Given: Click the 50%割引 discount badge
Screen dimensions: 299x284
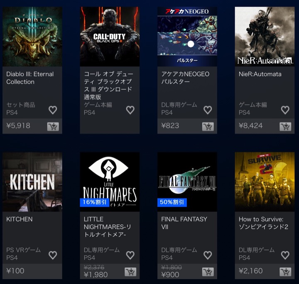Looking at the screenshot, I should [x=172, y=202].
